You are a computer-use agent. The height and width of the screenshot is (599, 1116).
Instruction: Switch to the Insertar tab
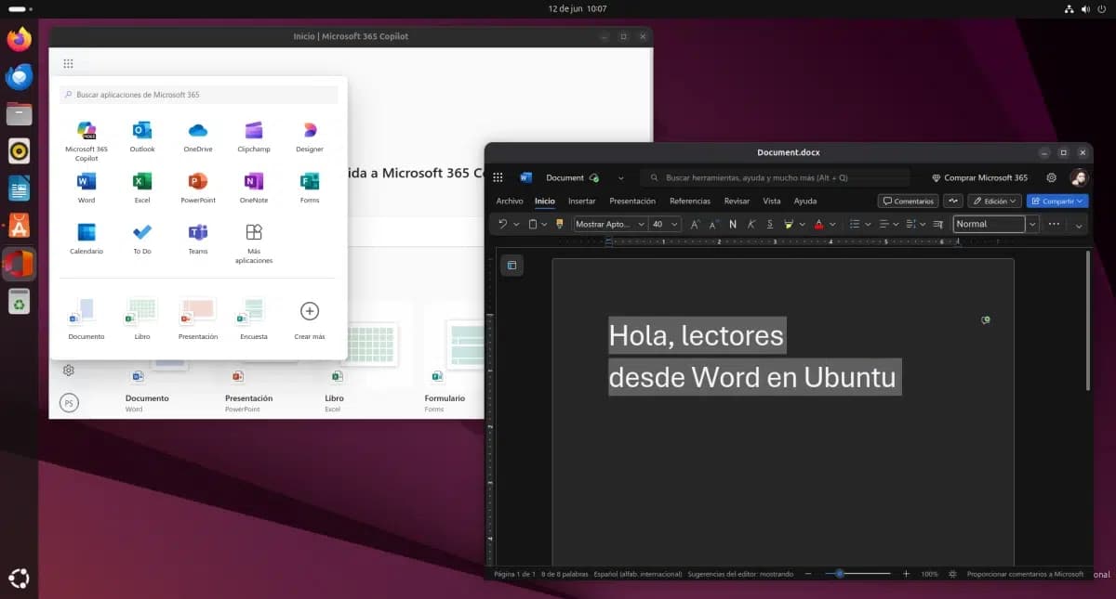[582, 201]
